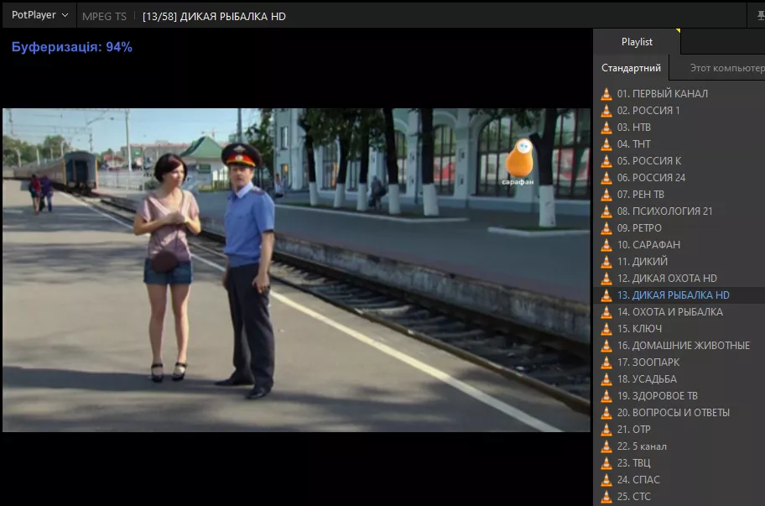765x506 pixels.
Task: Select channel 09. РЕТРО in playlist
Action: [679, 228]
